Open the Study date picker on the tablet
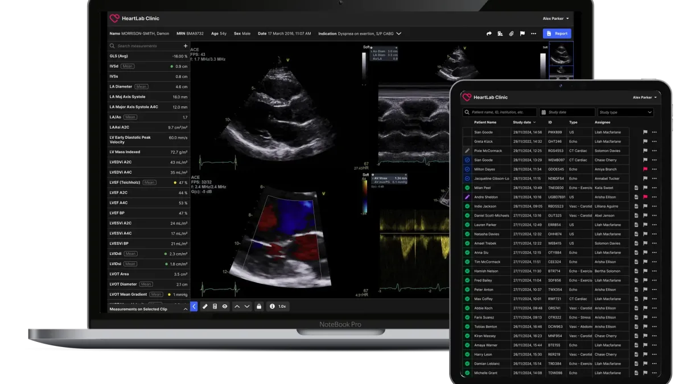683x384 pixels. coord(567,113)
